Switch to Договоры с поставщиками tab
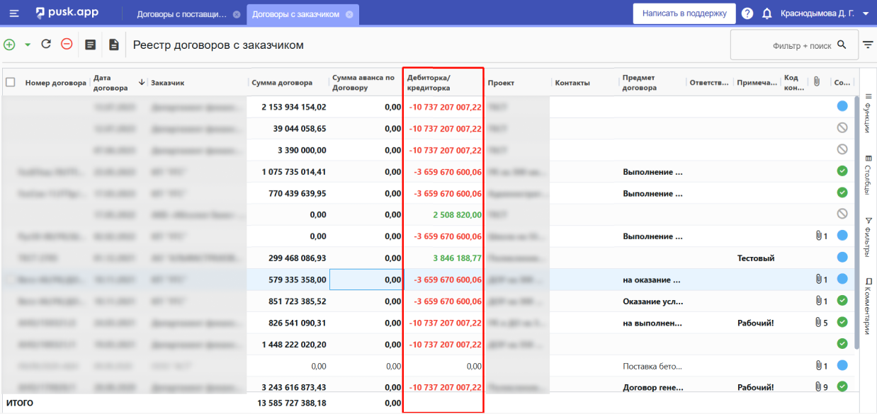Screen dimensions: 877x414 [181, 14]
